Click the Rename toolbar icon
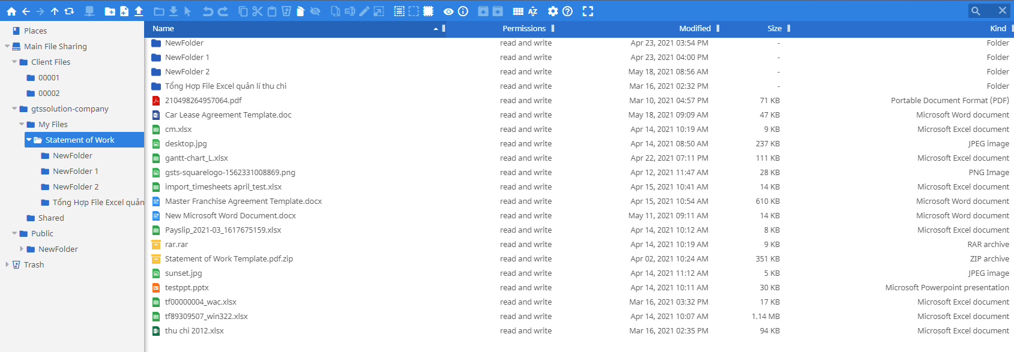 coord(350,11)
